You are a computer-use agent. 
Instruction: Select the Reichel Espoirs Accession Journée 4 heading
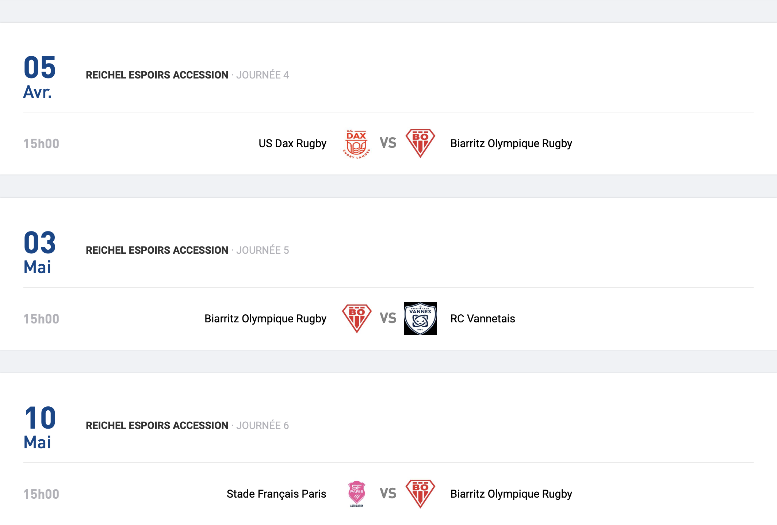click(187, 75)
